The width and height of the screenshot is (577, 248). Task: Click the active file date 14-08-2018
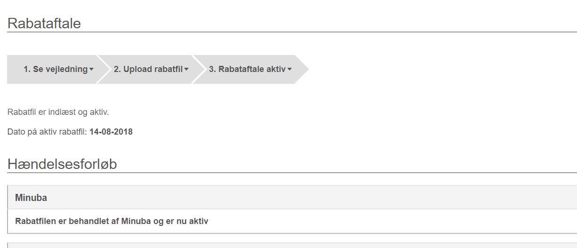point(111,132)
